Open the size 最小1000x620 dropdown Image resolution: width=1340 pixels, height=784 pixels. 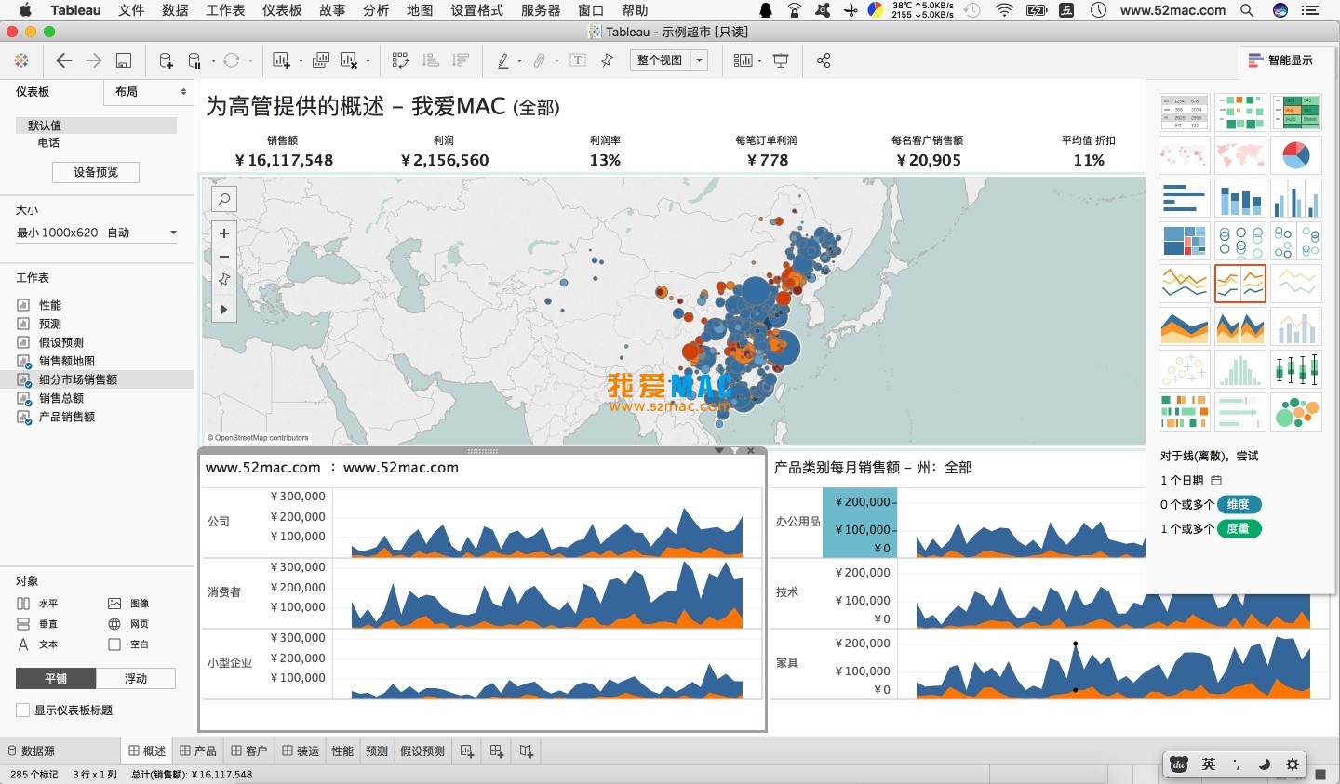pyautogui.click(x=97, y=233)
